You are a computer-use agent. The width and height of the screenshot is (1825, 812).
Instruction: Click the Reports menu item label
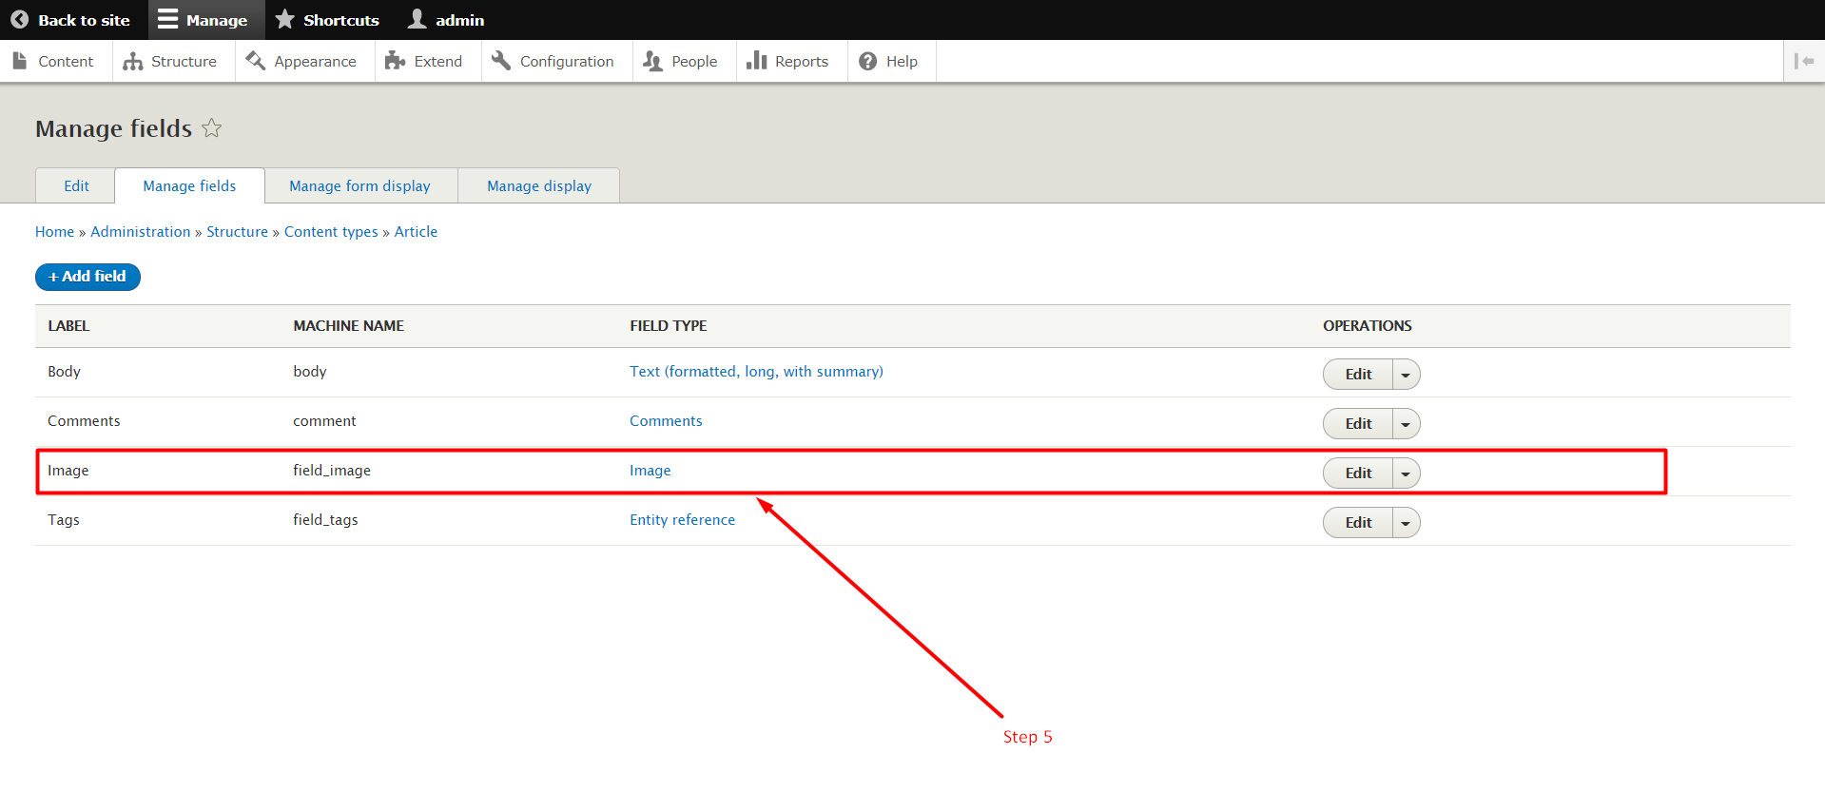tap(802, 61)
